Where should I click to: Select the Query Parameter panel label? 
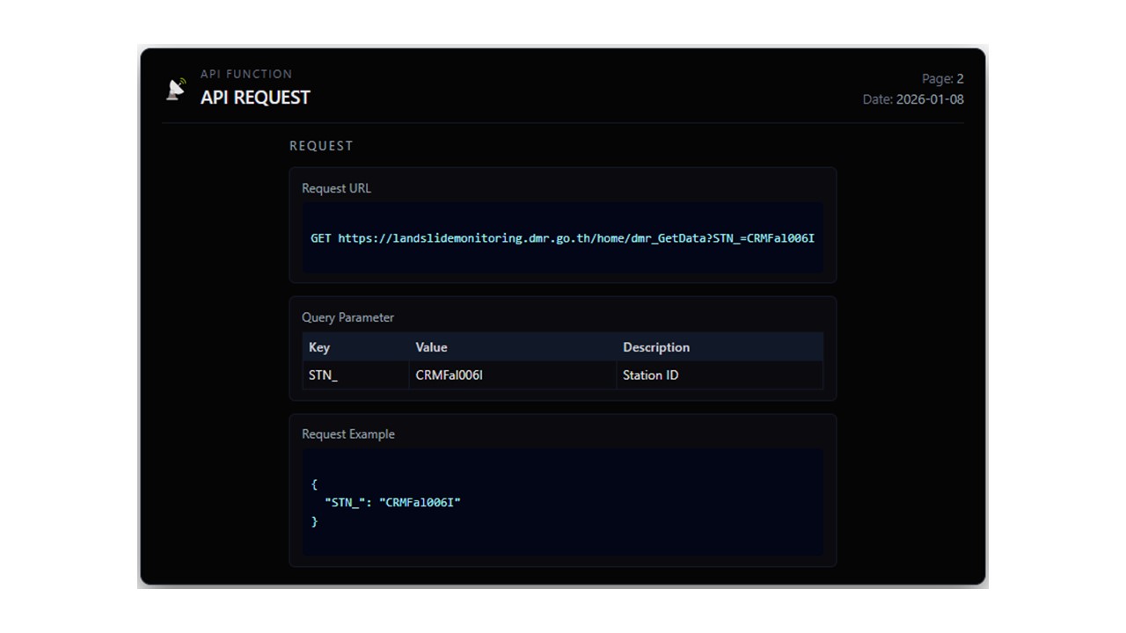coord(347,317)
